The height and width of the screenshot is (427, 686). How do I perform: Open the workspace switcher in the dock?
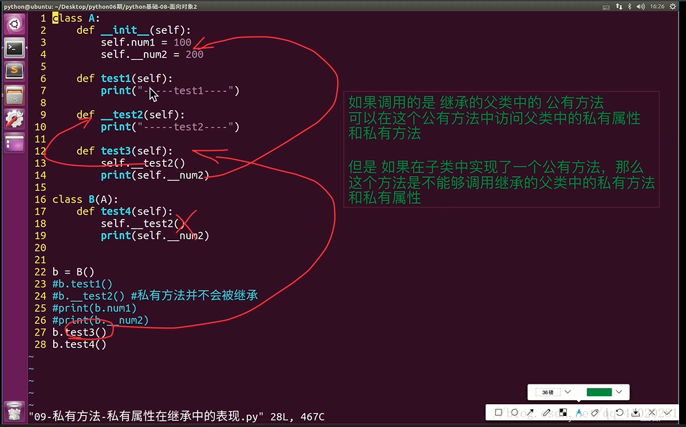[x=14, y=143]
